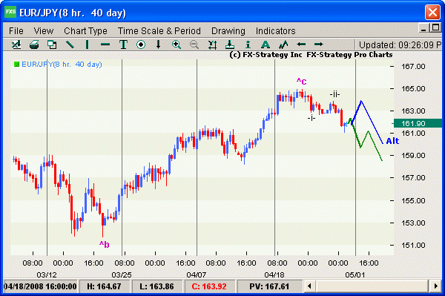
Task: Click the zigzag wave line tool icon
Action: 283,45
